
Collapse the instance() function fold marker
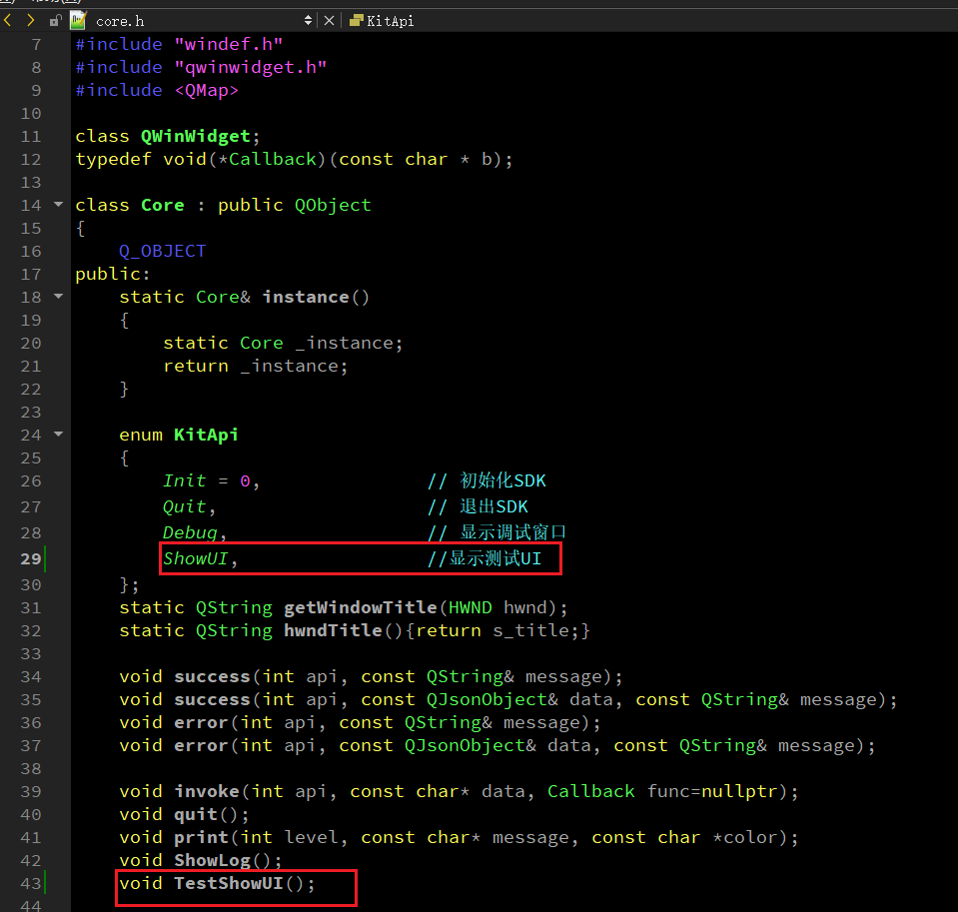tap(59, 297)
